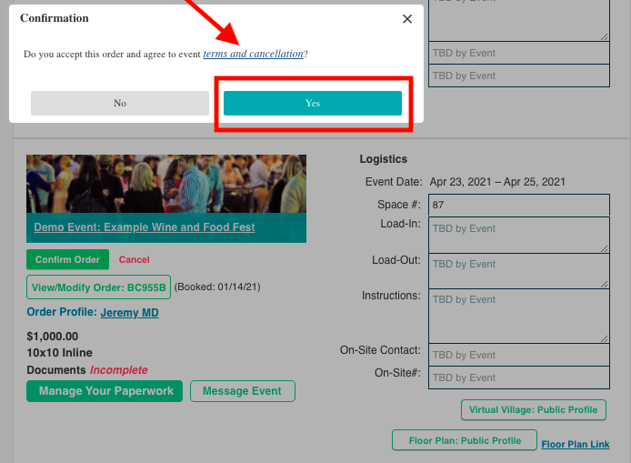
Task: Click the Incomplete documents status text
Action: [x=119, y=370]
